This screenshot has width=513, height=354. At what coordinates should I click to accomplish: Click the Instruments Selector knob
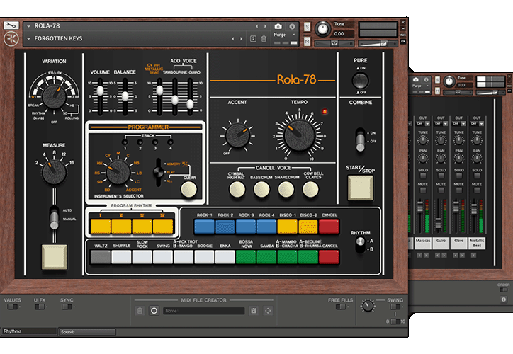pyautogui.click(x=118, y=172)
